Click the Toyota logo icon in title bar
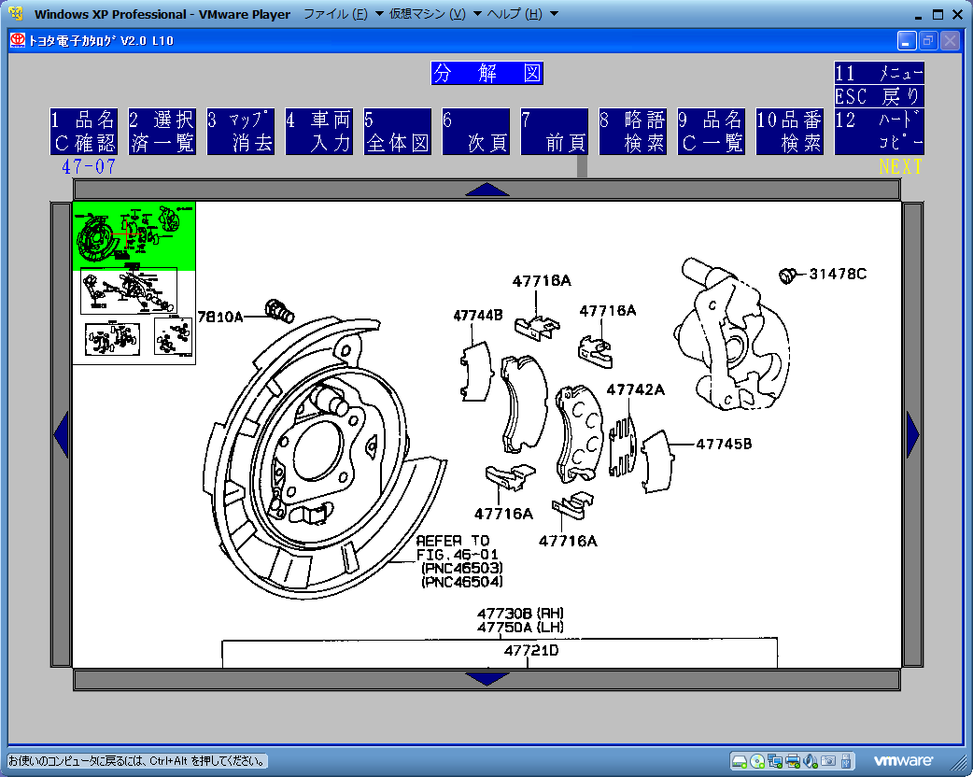 click(18, 40)
